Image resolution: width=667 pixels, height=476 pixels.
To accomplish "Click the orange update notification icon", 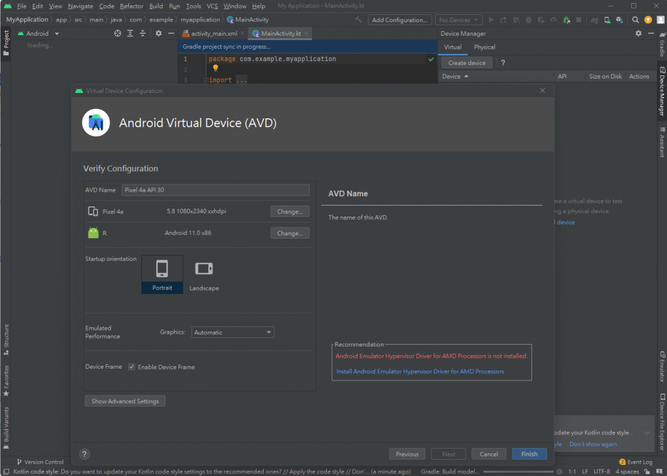I will [x=648, y=20].
